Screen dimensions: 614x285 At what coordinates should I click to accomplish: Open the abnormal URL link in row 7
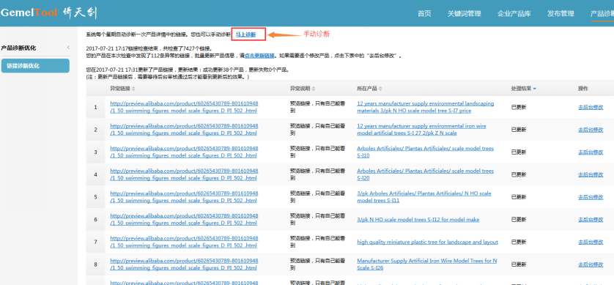[184, 242]
